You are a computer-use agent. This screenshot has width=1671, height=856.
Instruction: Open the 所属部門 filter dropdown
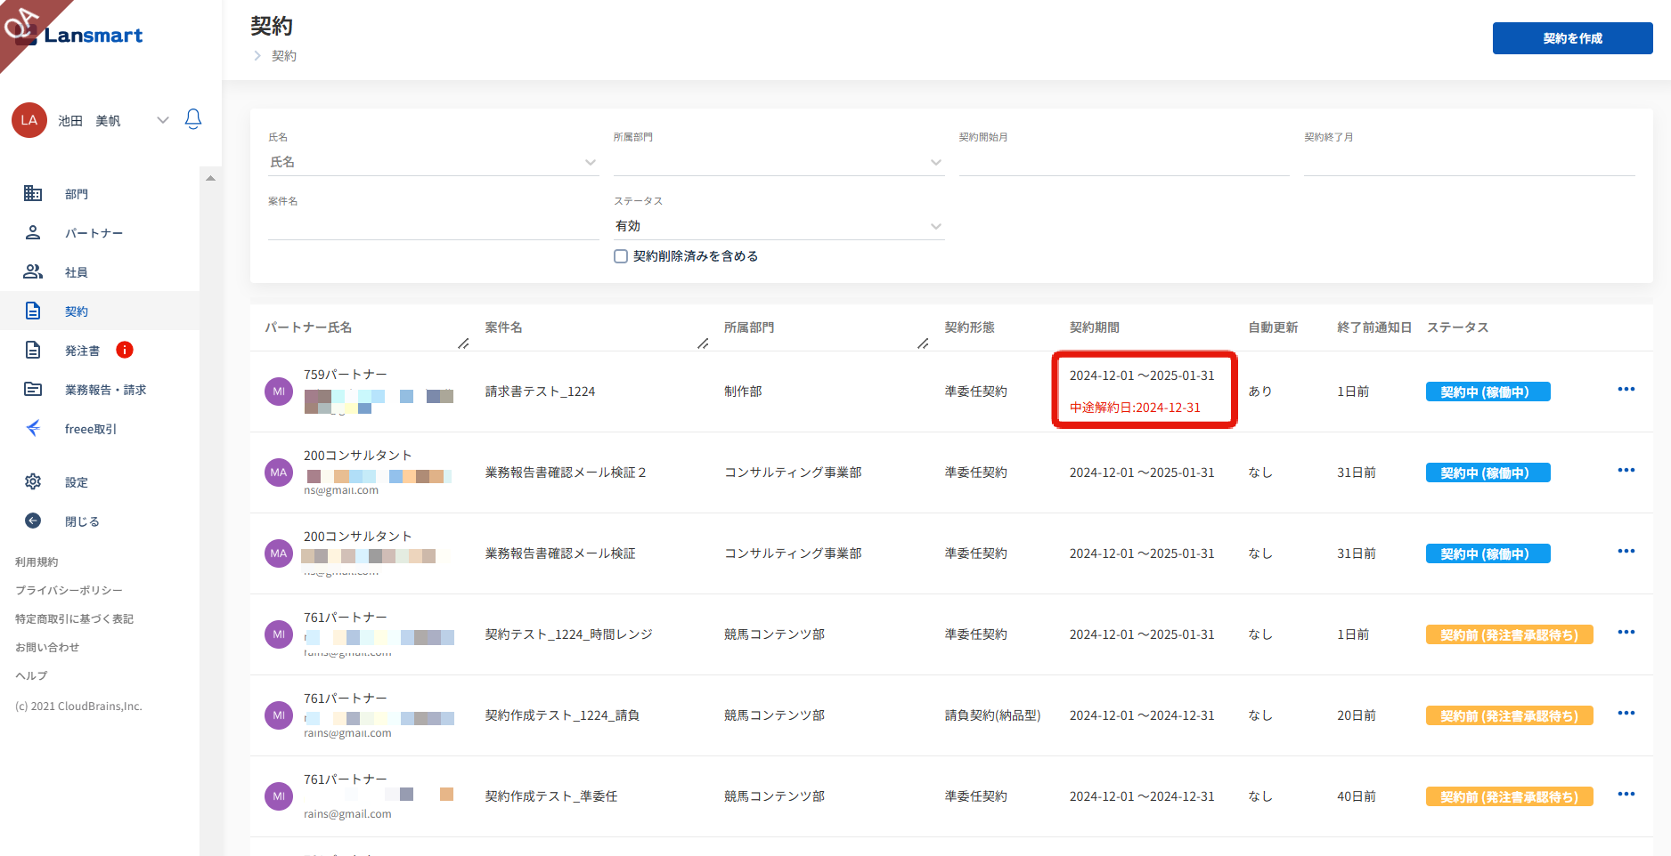pyautogui.click(x=935, y=162)
